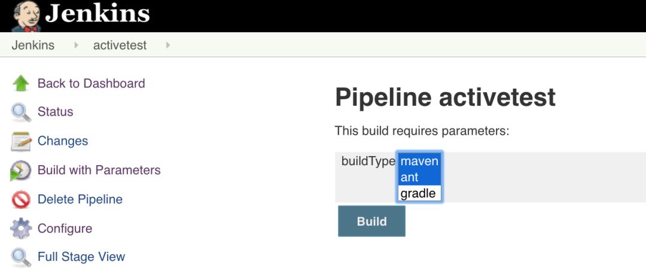Click the Jenkins butler logo icon

(26, 16)
